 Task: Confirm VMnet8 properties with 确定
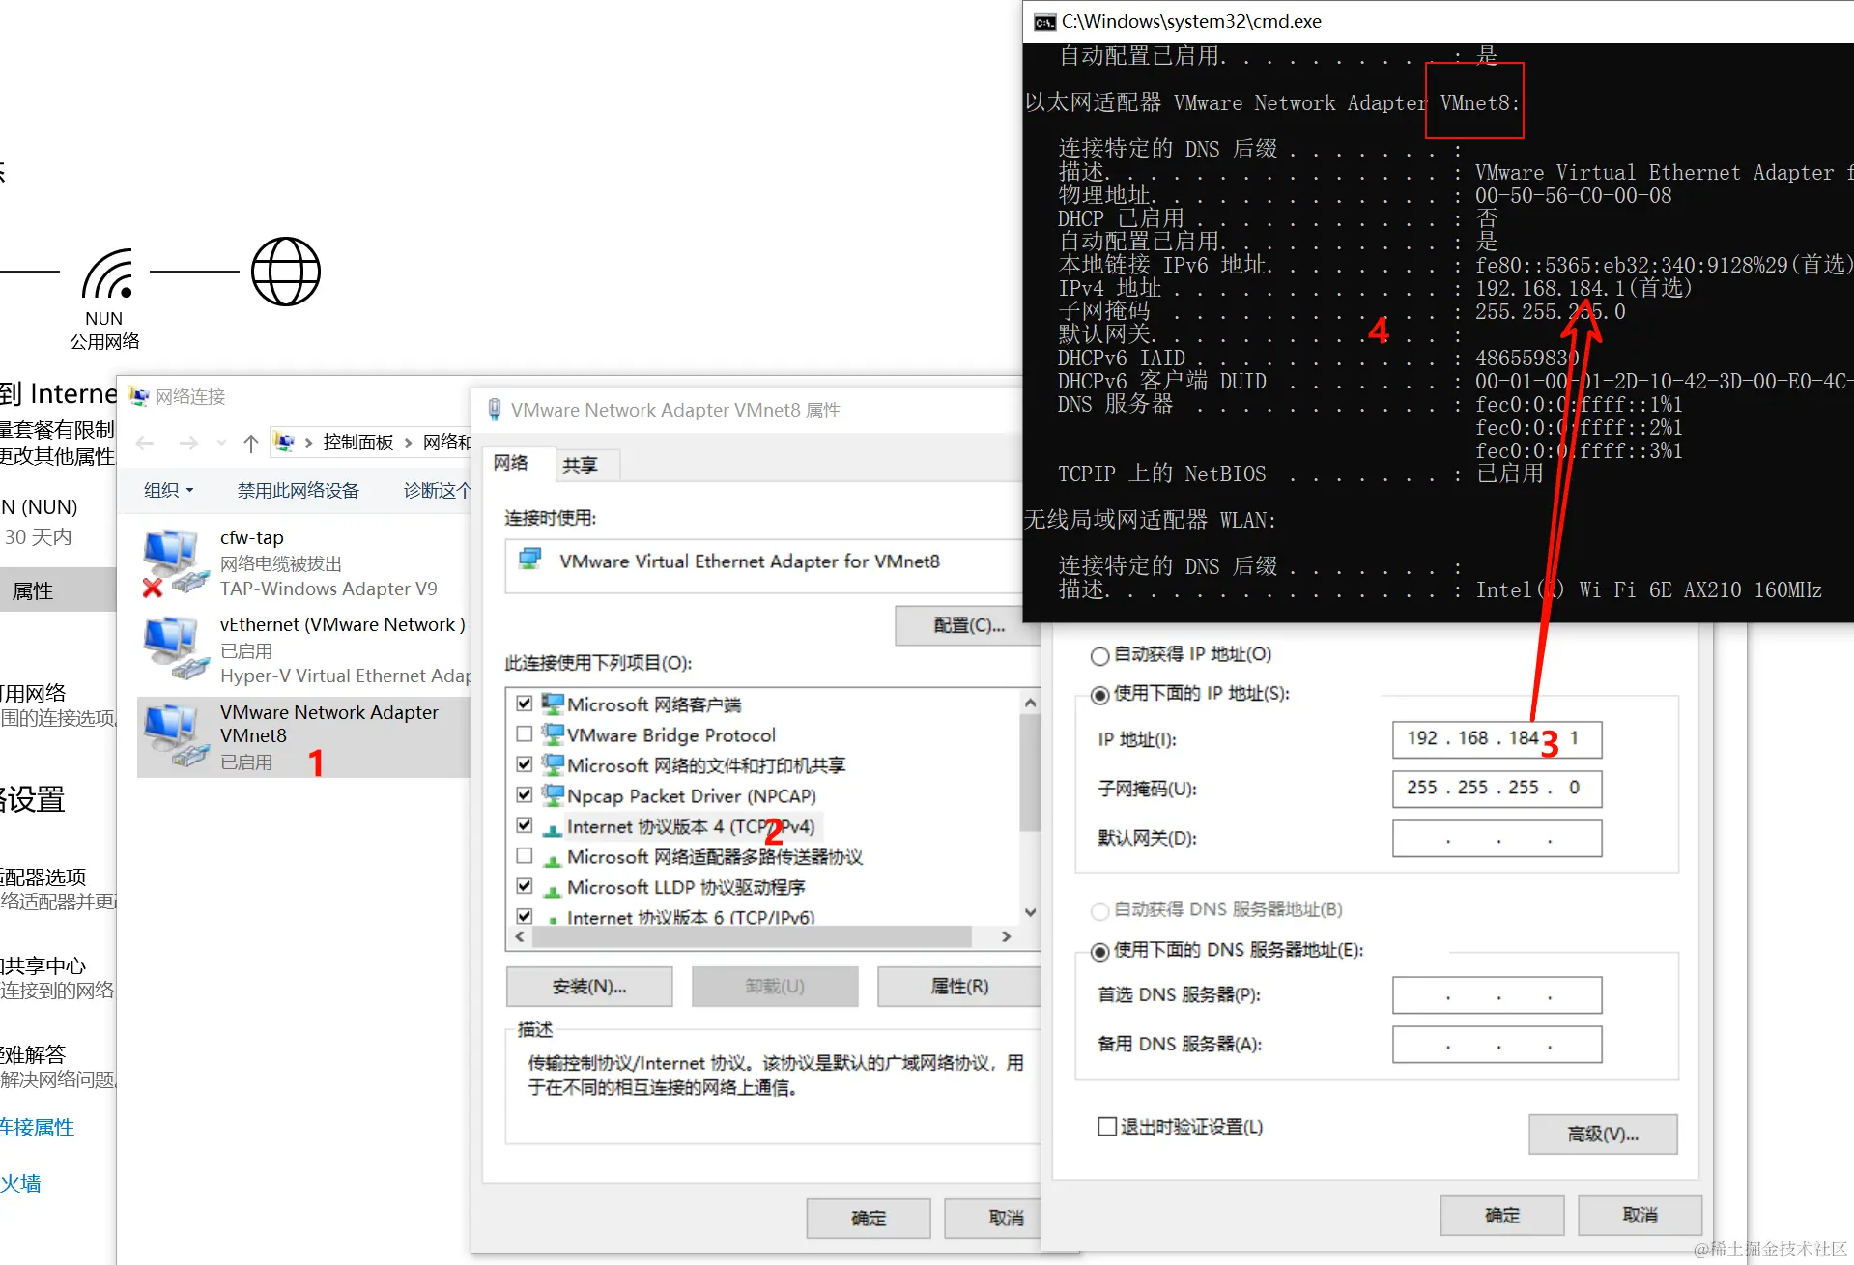point(869,1219)
